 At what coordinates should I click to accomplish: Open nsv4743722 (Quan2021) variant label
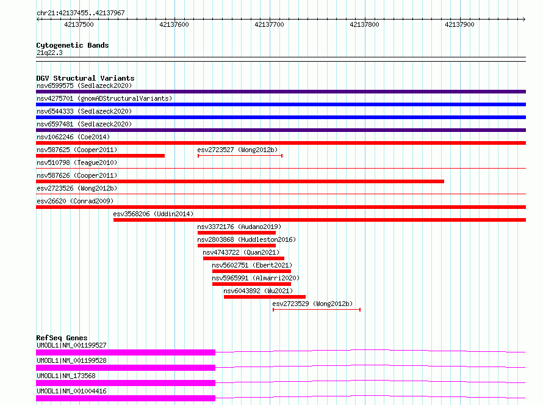[241, 252]
